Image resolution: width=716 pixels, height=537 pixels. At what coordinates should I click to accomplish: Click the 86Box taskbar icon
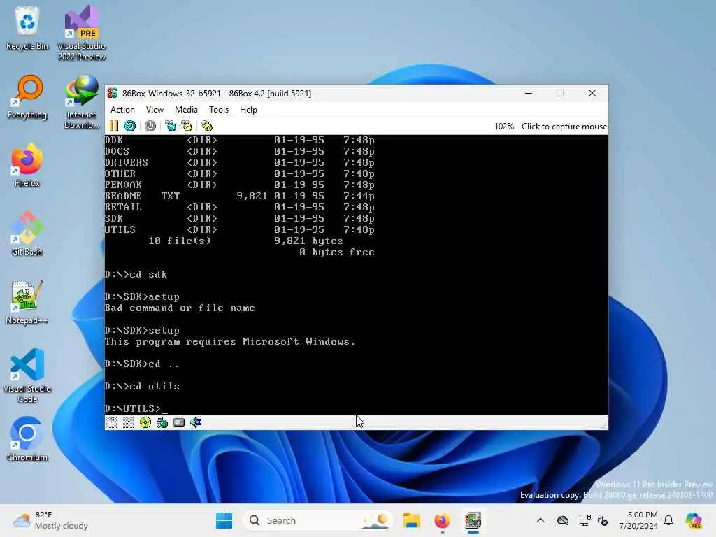tap(473, 520)
